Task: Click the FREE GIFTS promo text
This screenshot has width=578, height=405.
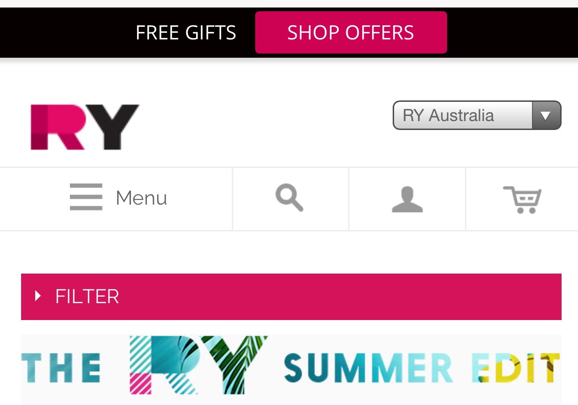Action: point(186,33)
